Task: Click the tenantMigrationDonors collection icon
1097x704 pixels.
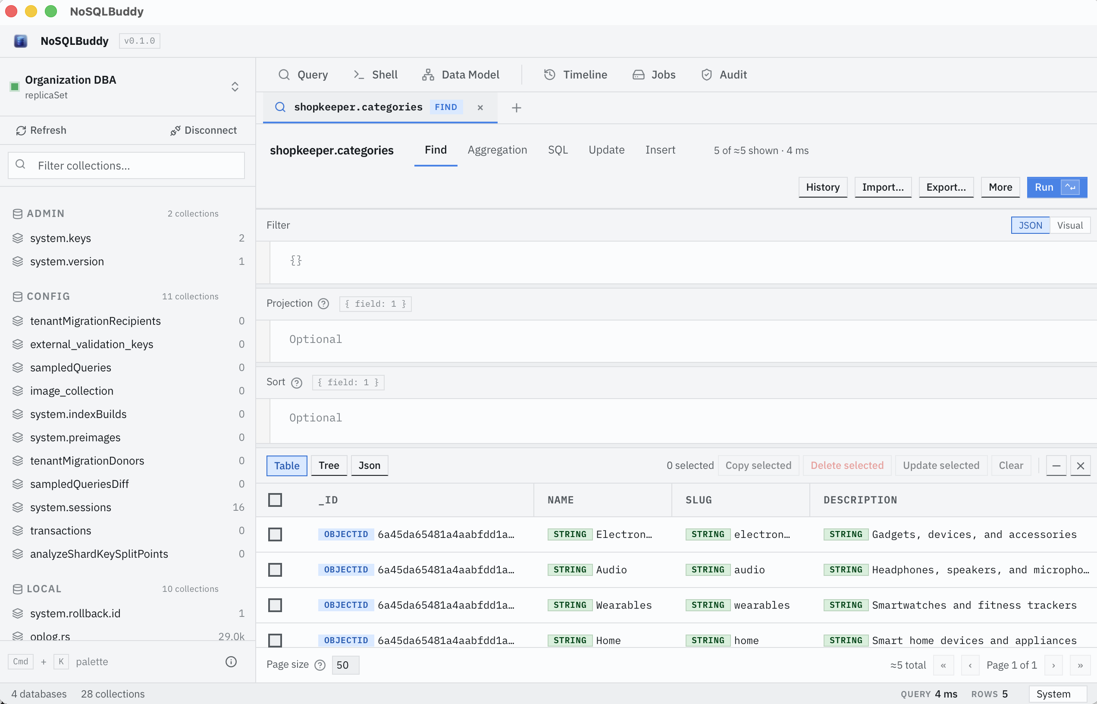Action: click(18, 461)
